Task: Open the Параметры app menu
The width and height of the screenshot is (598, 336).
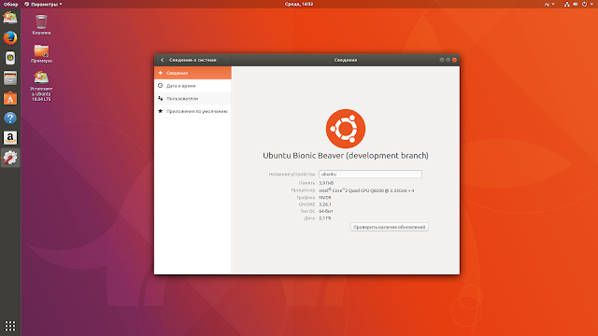Action: [x=43, y=4]
